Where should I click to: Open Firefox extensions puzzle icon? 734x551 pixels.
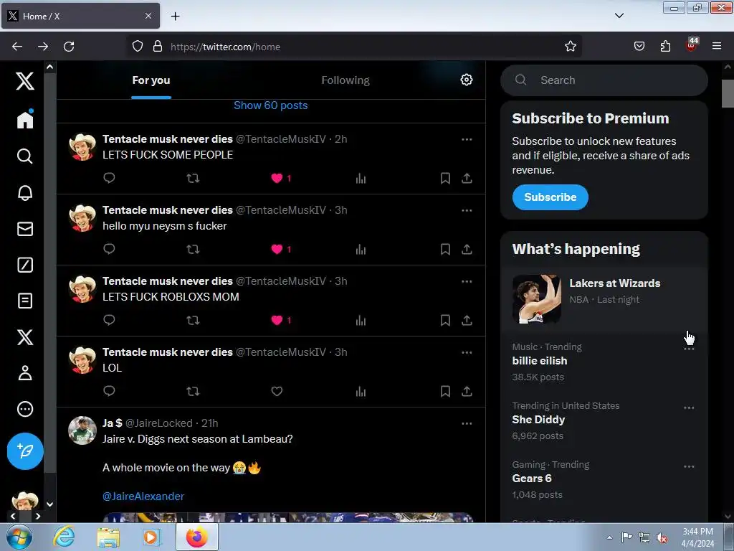(x=665, y=46)
